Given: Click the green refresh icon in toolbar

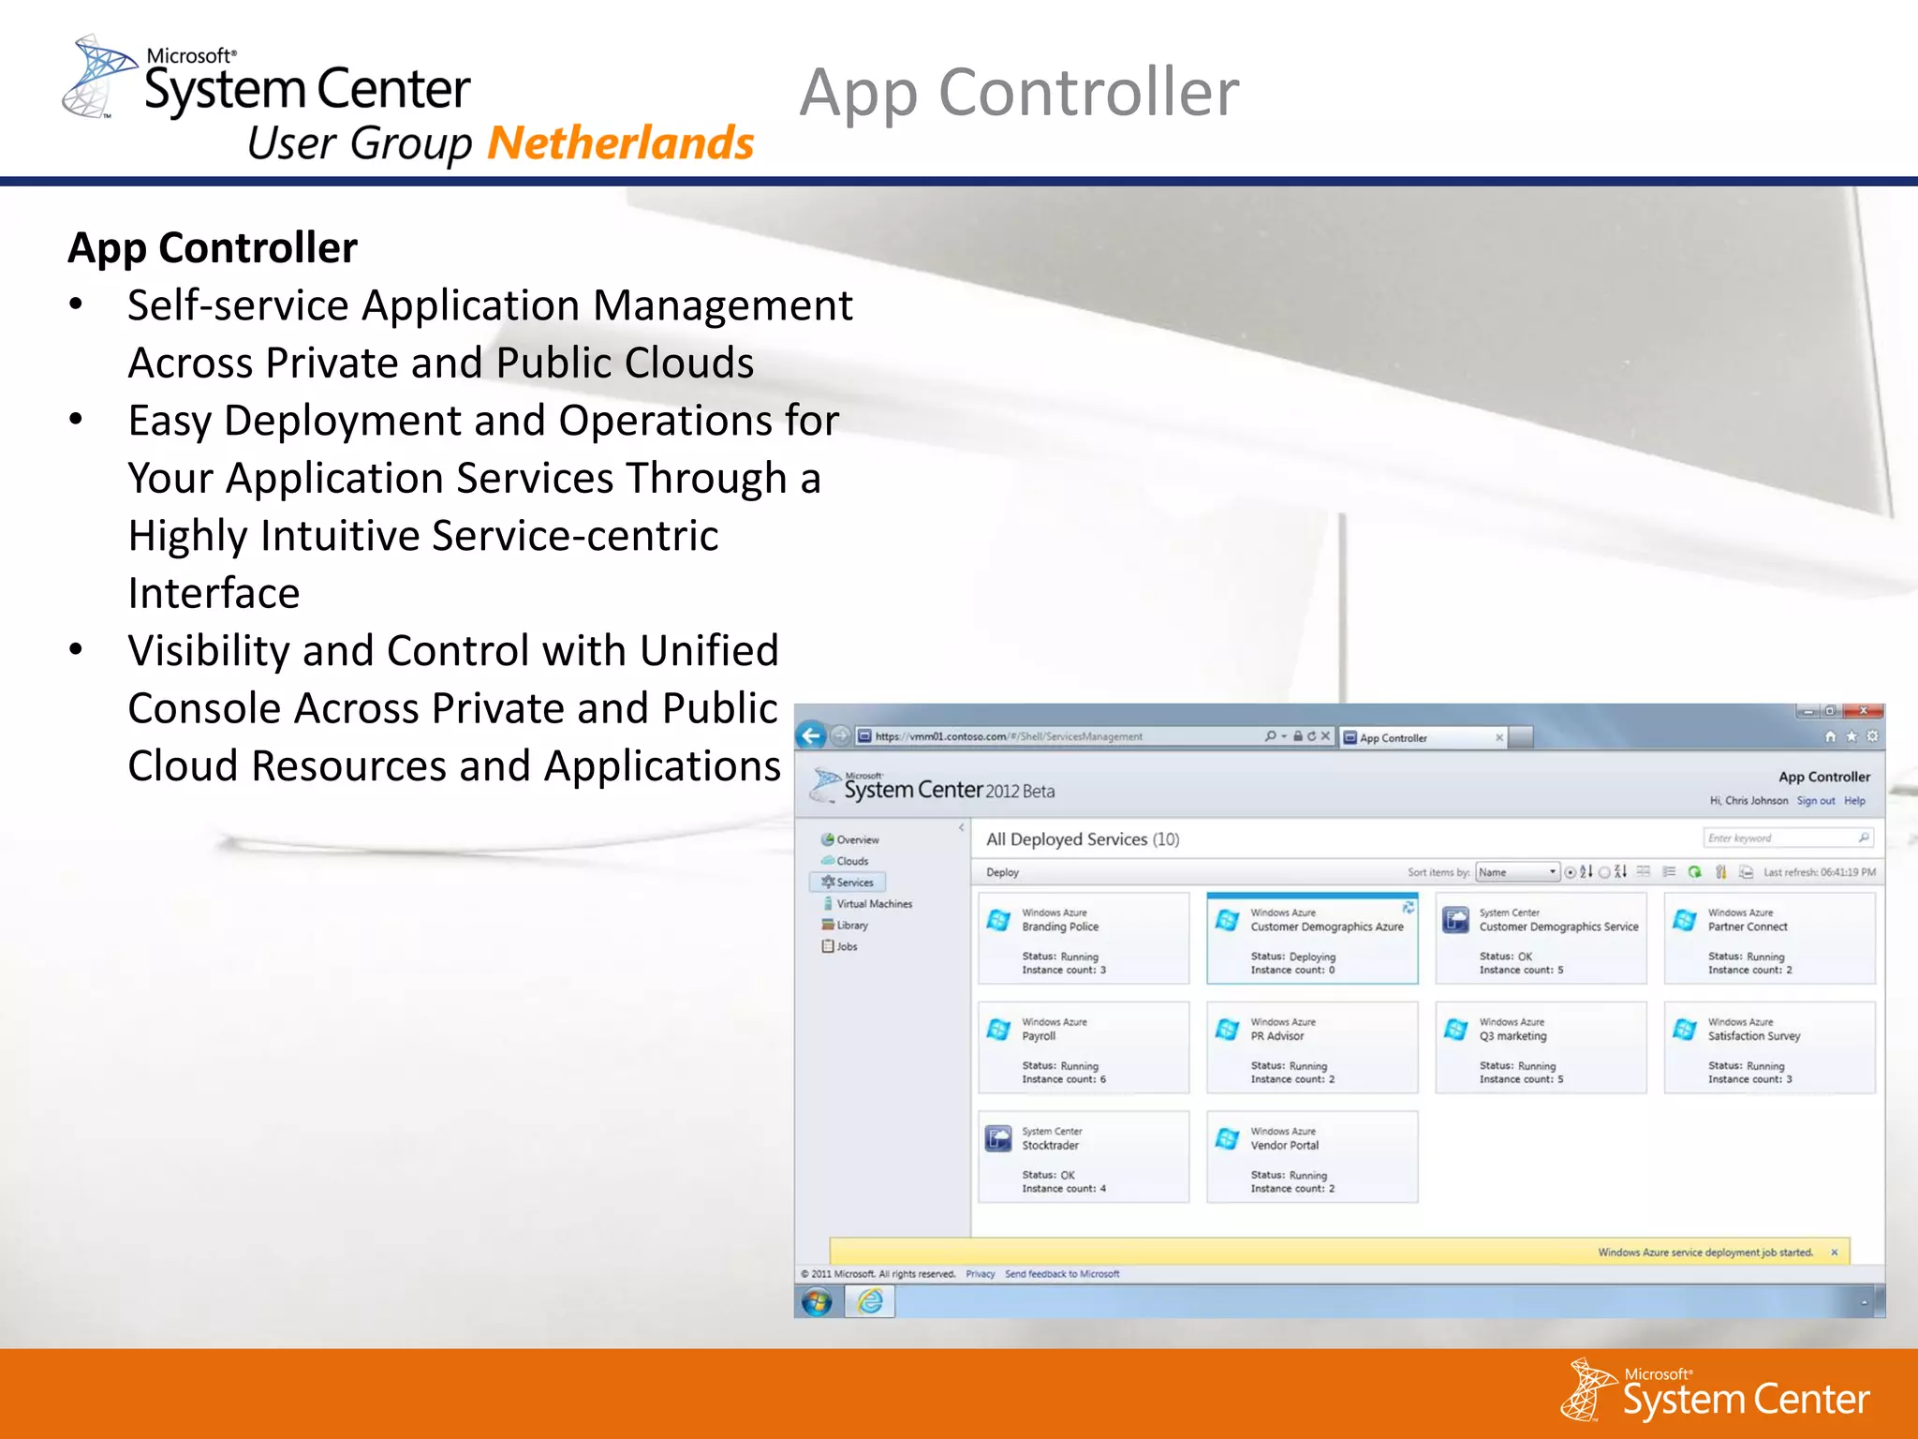Looking at the screenshot, I should coord(1694,872).
